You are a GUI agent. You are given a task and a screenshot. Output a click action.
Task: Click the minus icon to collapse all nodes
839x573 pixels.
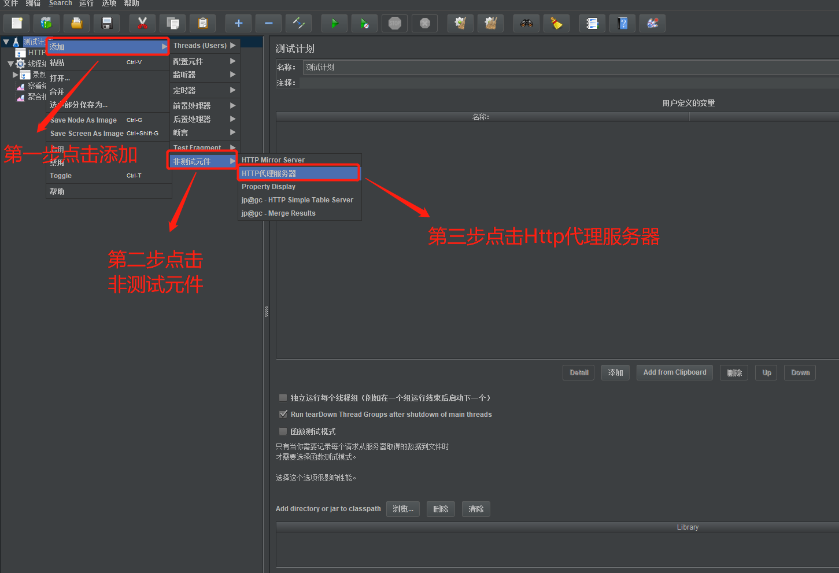click(x=269, y=23)
